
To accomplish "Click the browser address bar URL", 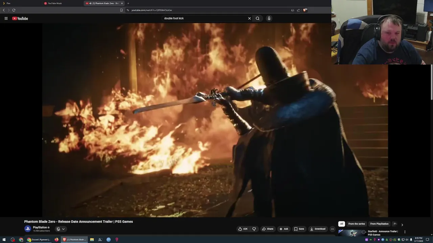I will 152,10.
